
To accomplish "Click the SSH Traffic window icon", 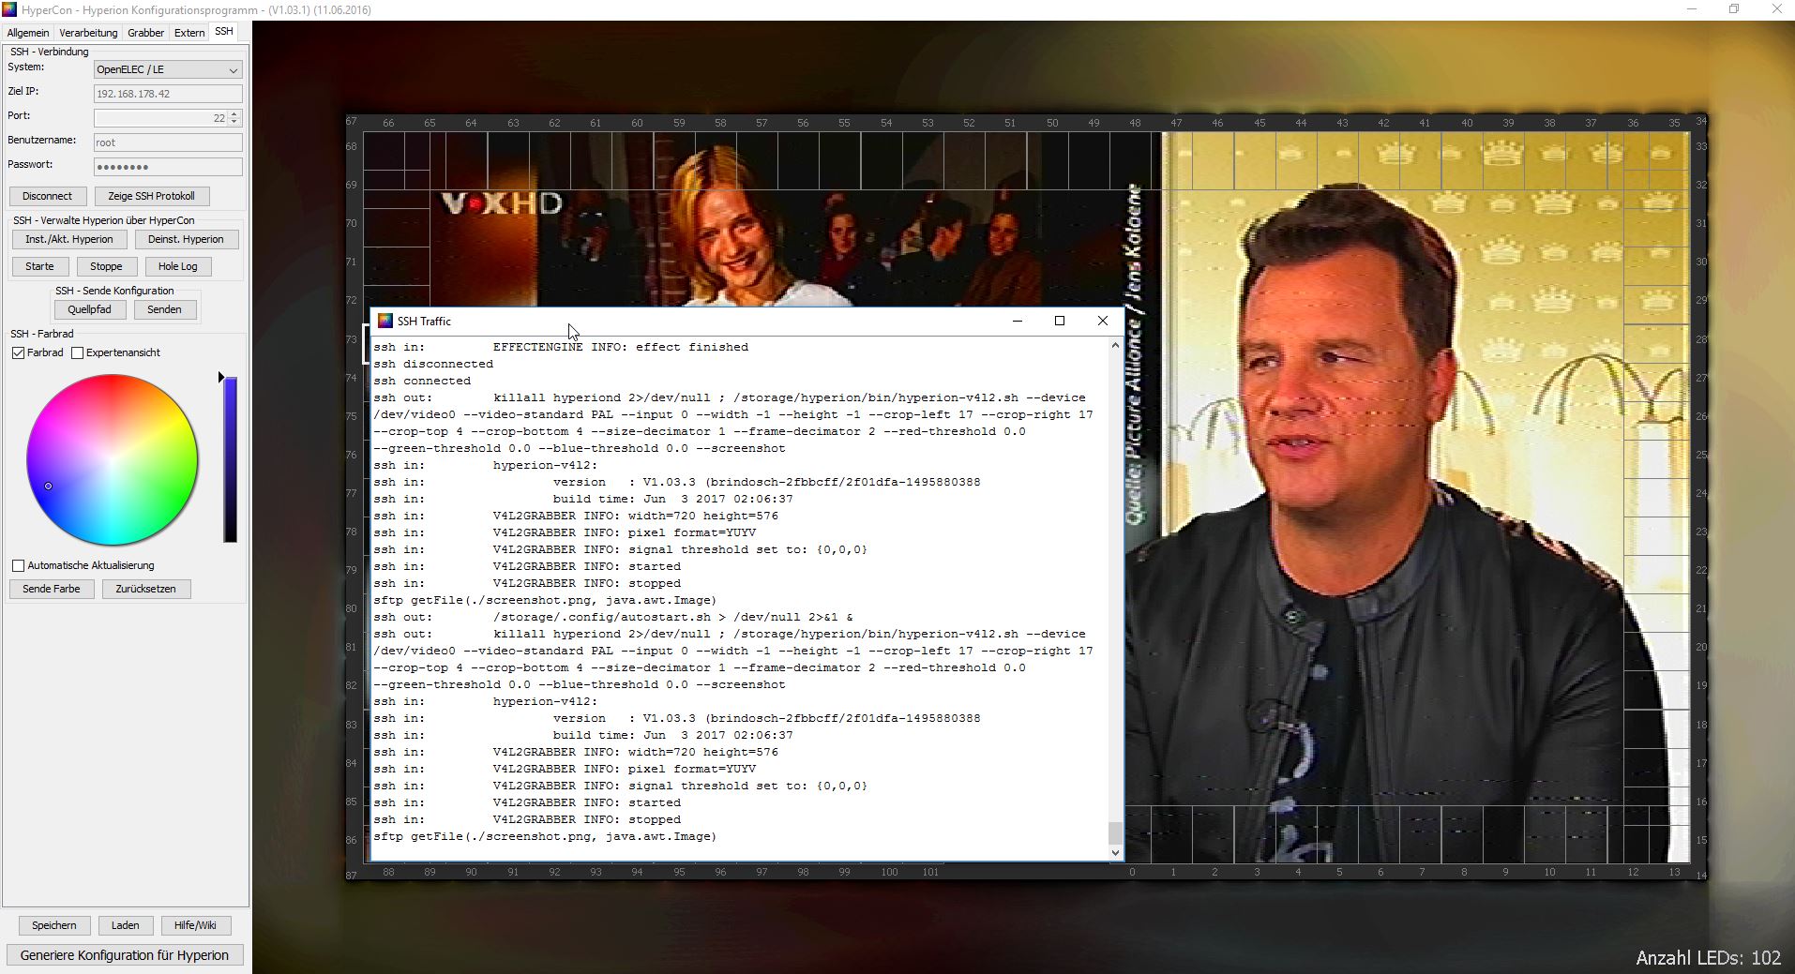I will click(385, 321).
